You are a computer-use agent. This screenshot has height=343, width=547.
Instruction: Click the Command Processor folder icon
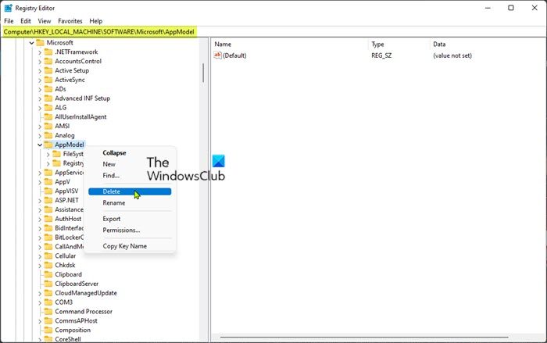pyautogui.click(x=48, y=311)
